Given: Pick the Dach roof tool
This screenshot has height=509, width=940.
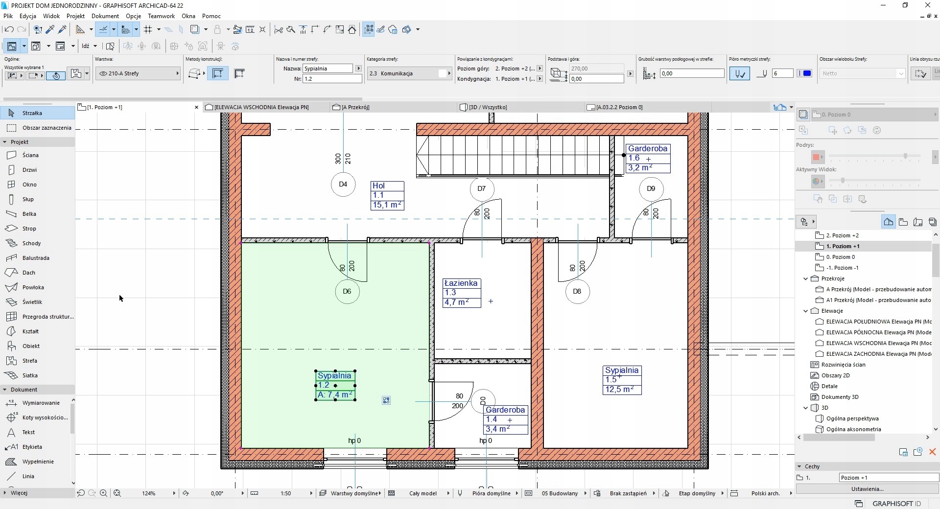Looking at the screenshot, I should 28,273.
